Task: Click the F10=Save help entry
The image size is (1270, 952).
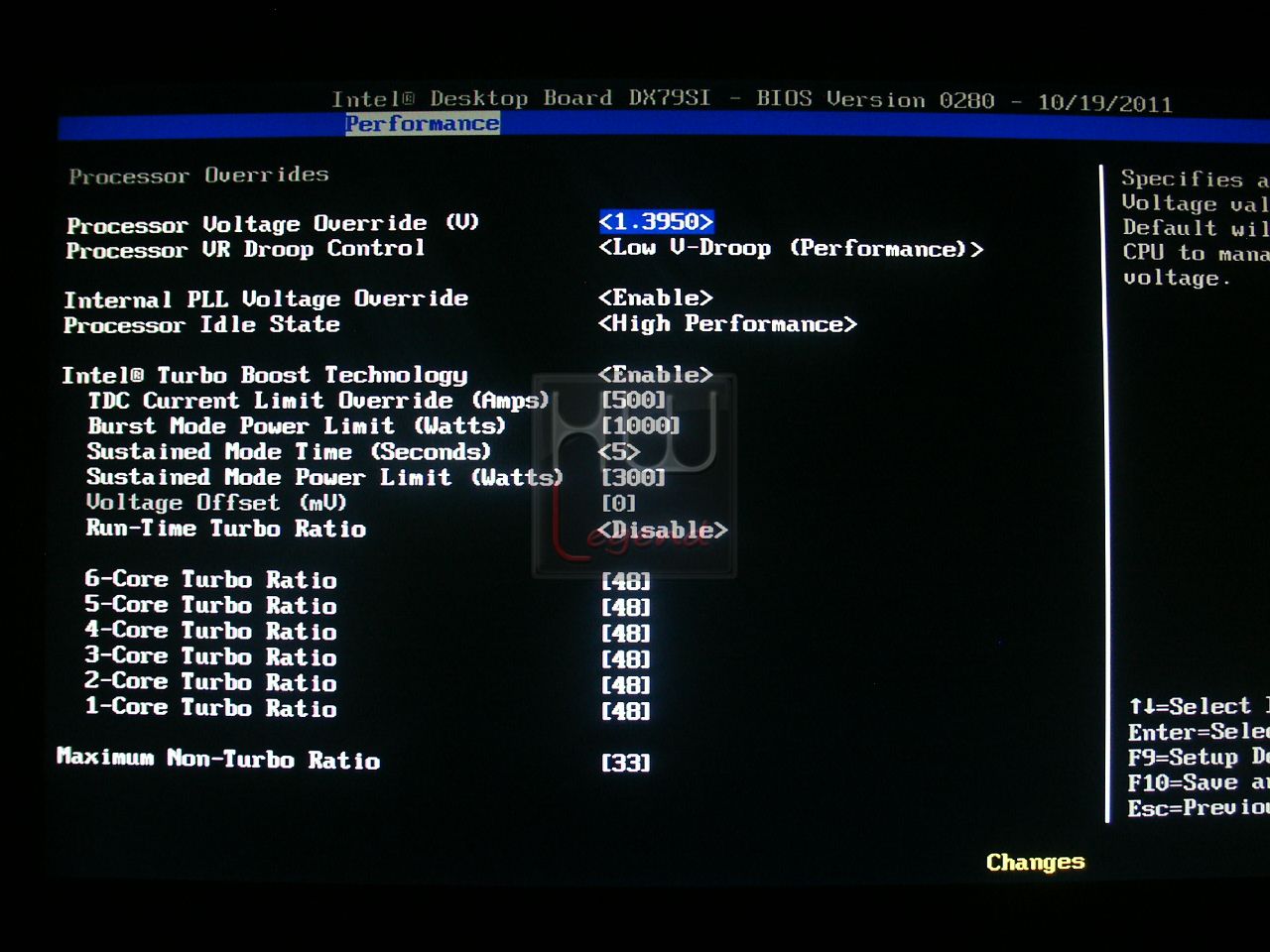Action: tap(1199, 783)
